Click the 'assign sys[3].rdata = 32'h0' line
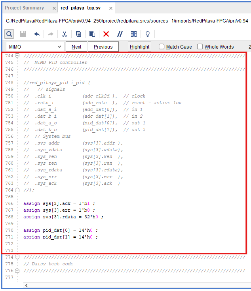 coord(63,217)
